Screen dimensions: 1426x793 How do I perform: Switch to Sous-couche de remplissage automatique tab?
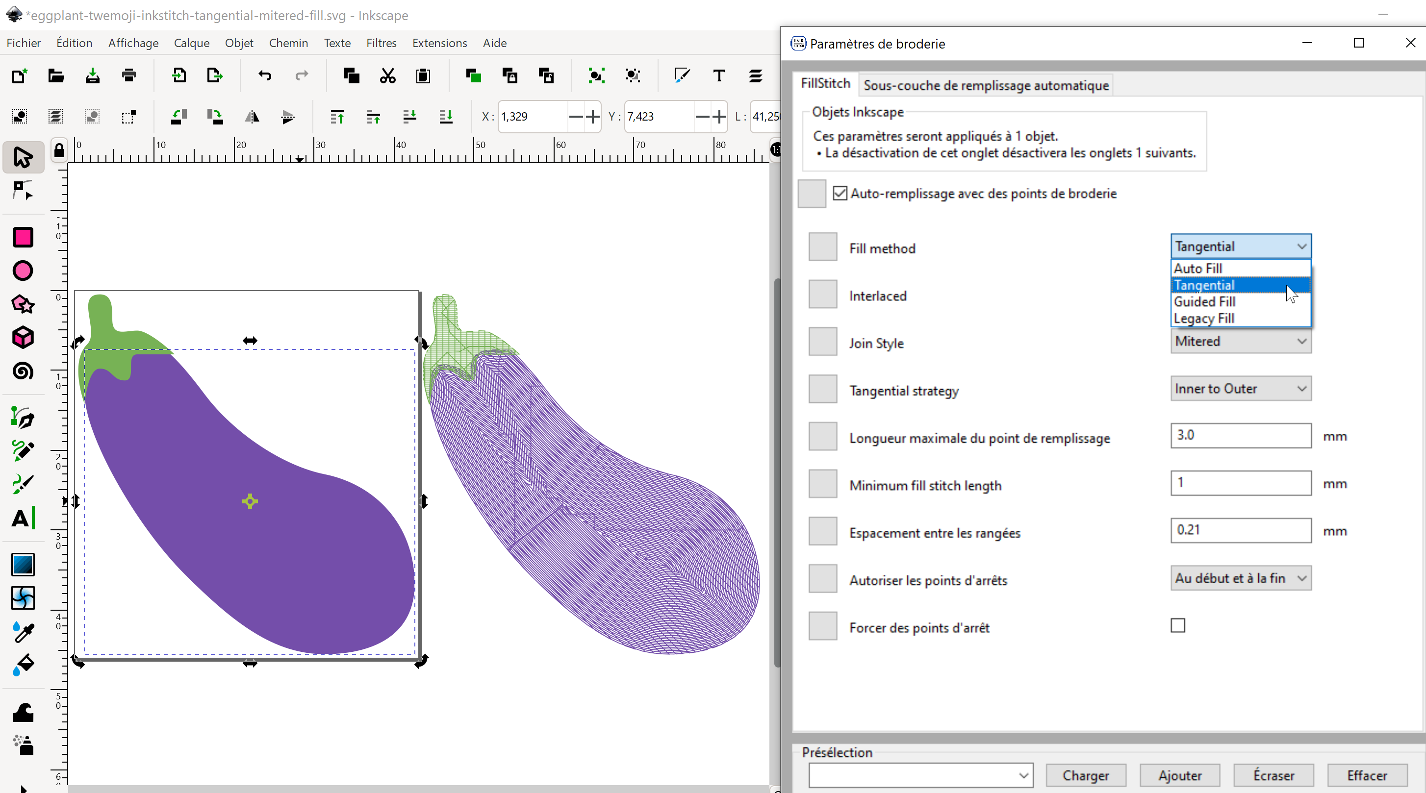point(986,85)
